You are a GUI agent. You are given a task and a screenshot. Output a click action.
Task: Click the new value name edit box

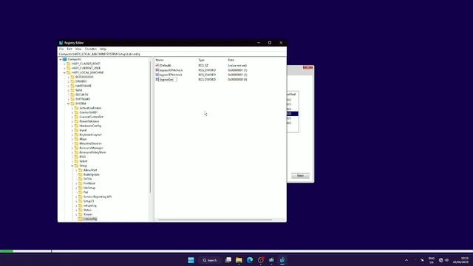168,80
